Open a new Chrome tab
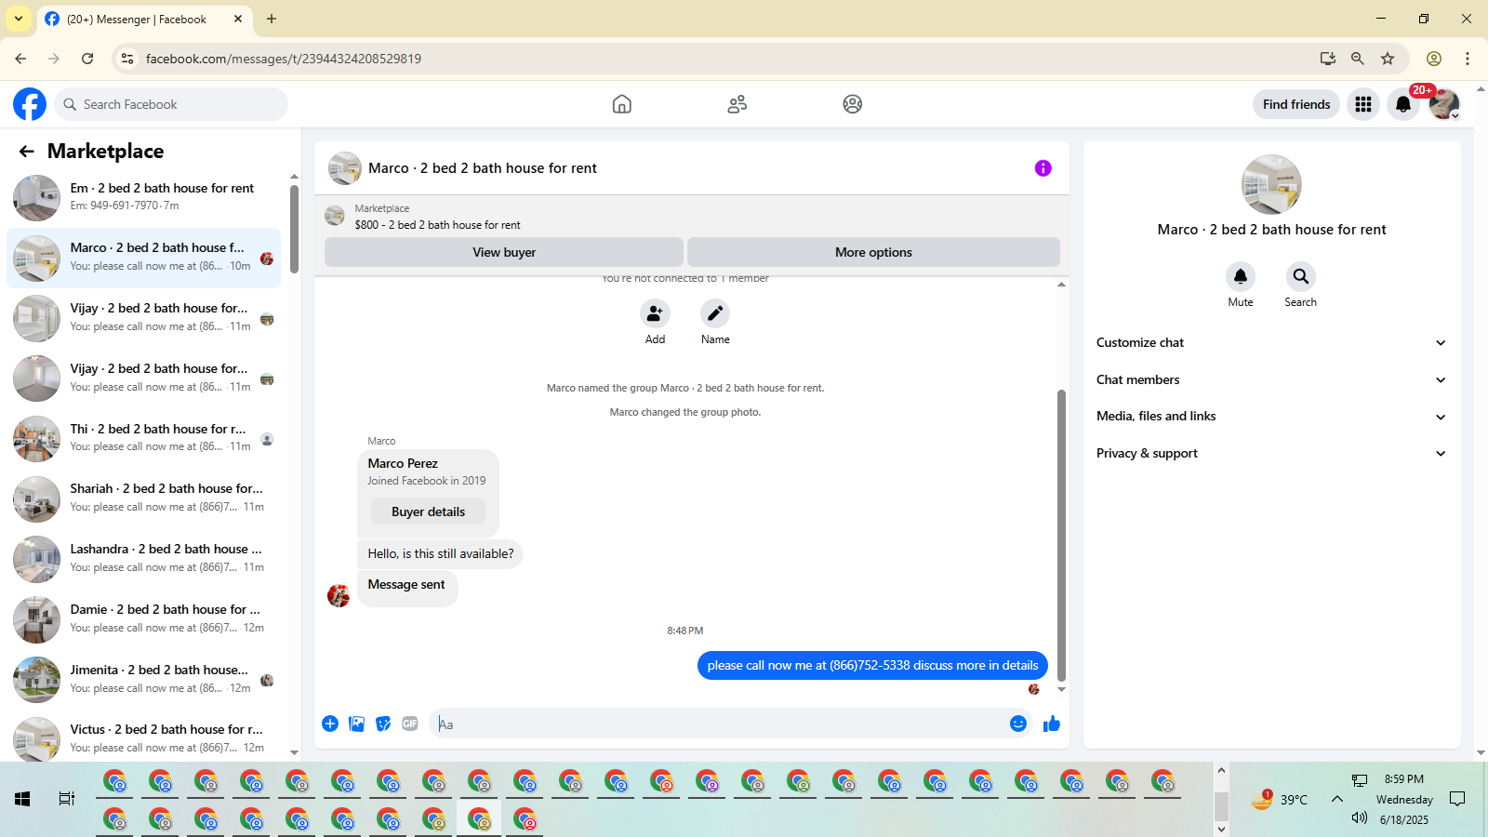1488x837 pixels. (x=272, y=19)
